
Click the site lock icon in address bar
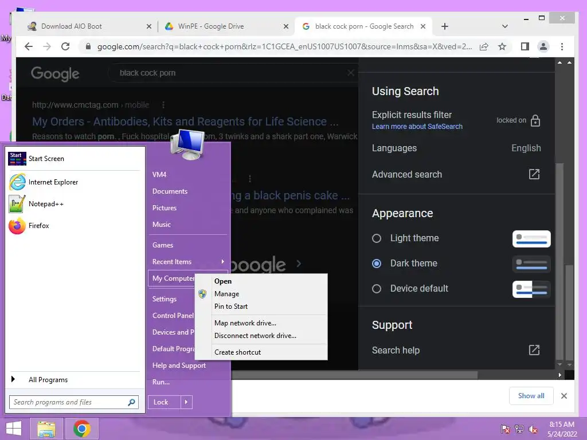88,46
